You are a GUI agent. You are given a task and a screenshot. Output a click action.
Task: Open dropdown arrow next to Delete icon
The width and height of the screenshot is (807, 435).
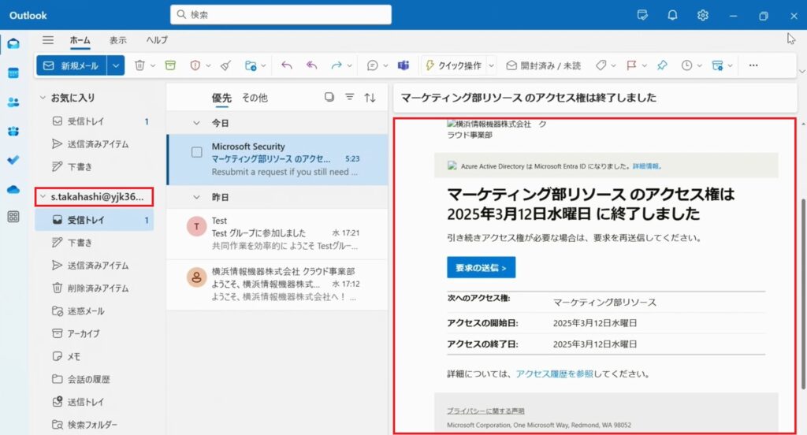click(x=153, y=66)
